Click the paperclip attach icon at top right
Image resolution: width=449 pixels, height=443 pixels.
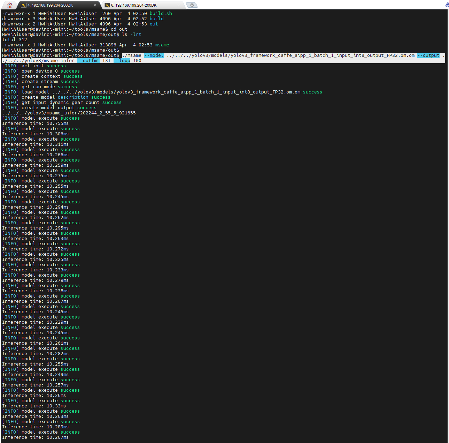[x=447, y=5]
